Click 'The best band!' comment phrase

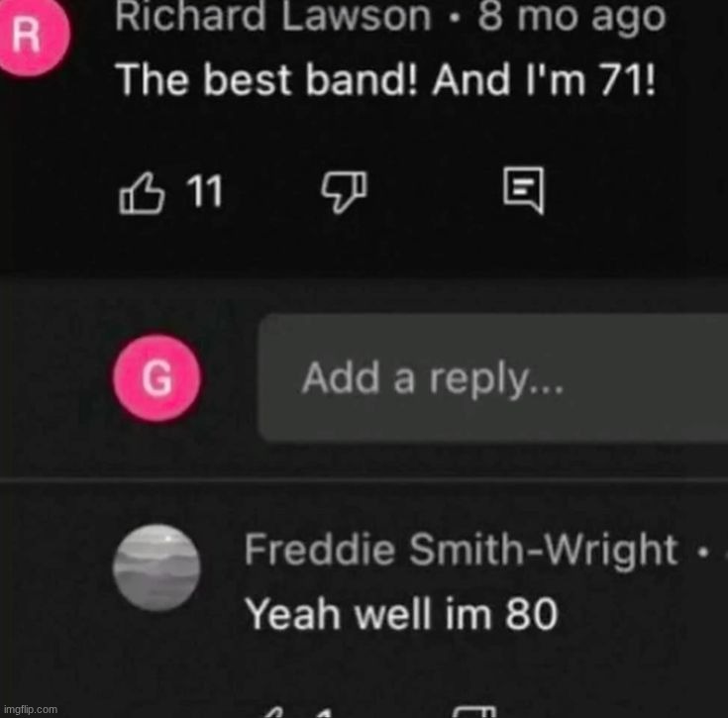point(267,79)
